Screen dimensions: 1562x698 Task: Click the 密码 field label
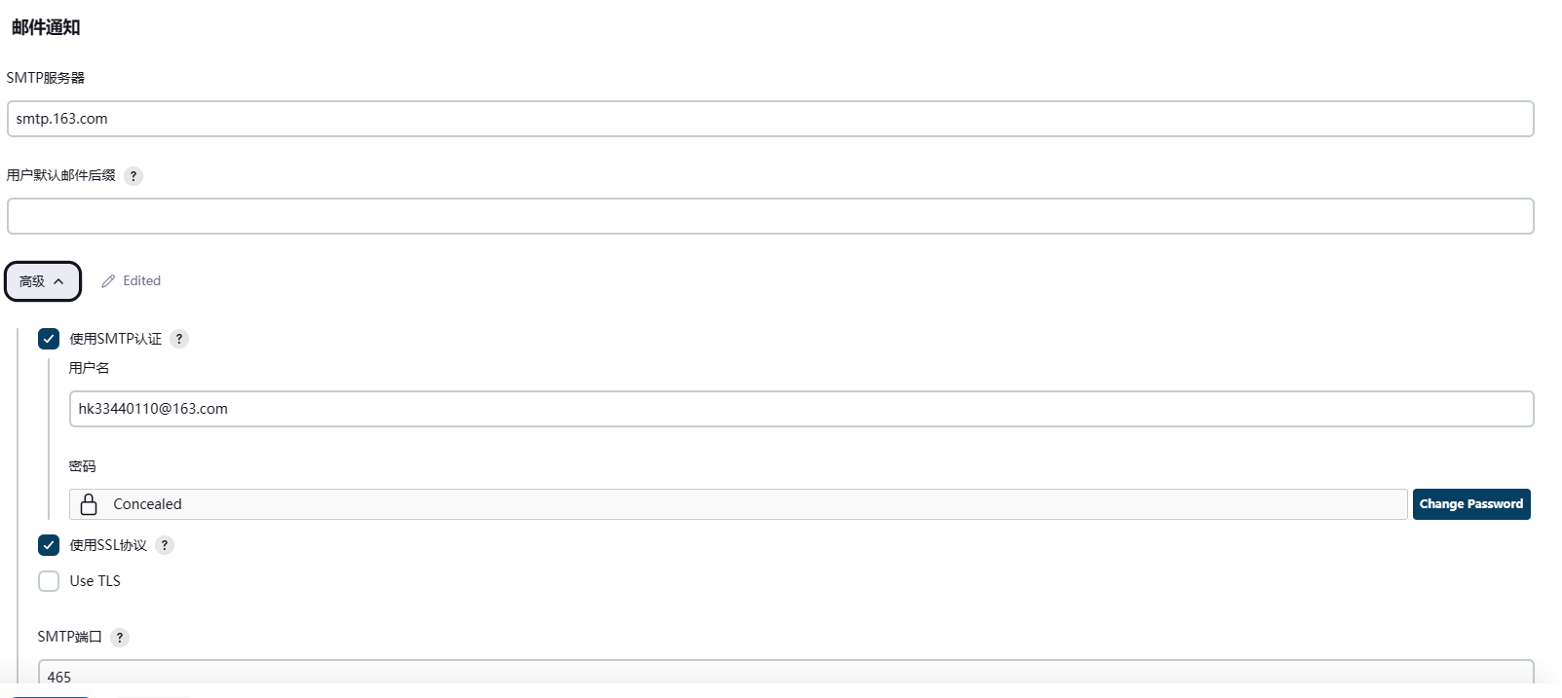(83, 466)
